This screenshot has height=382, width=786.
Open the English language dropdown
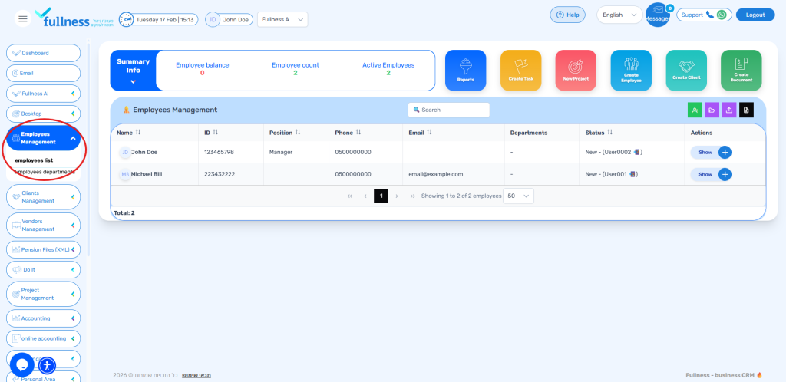(x=619, y=15)
